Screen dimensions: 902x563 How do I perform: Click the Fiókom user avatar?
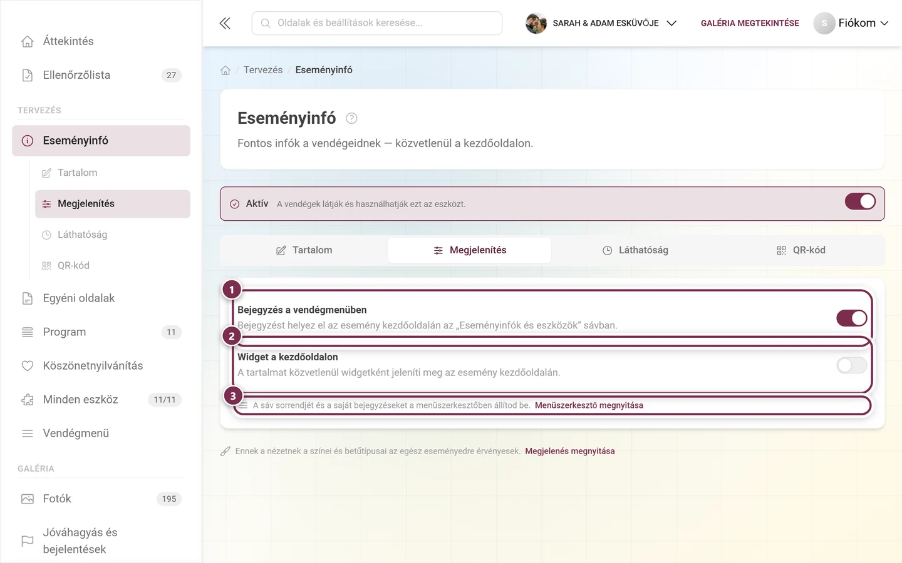tap(824, 23)
